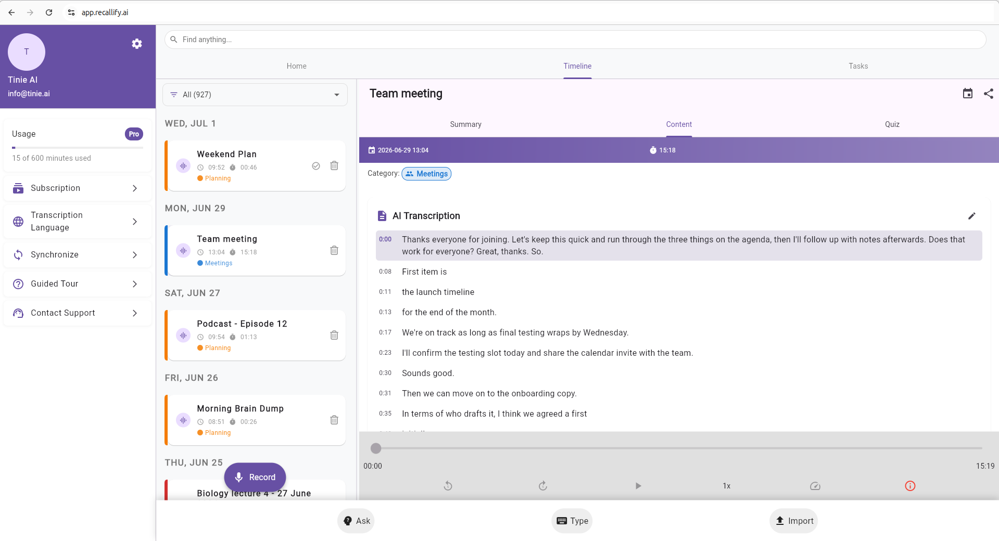Viewport: 999px width, 541px height.
Task: Delete the Team meeting recording
Action: [334, 250]
